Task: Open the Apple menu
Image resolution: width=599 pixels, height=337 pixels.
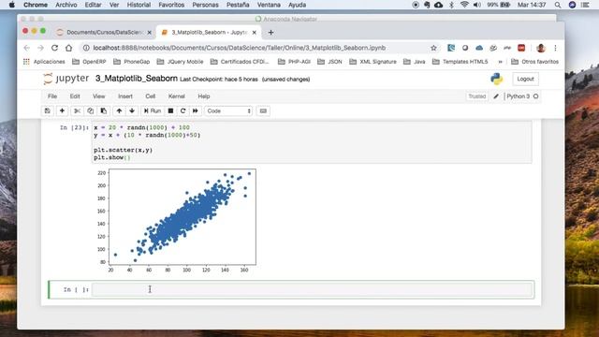Action: coord(11,5)
